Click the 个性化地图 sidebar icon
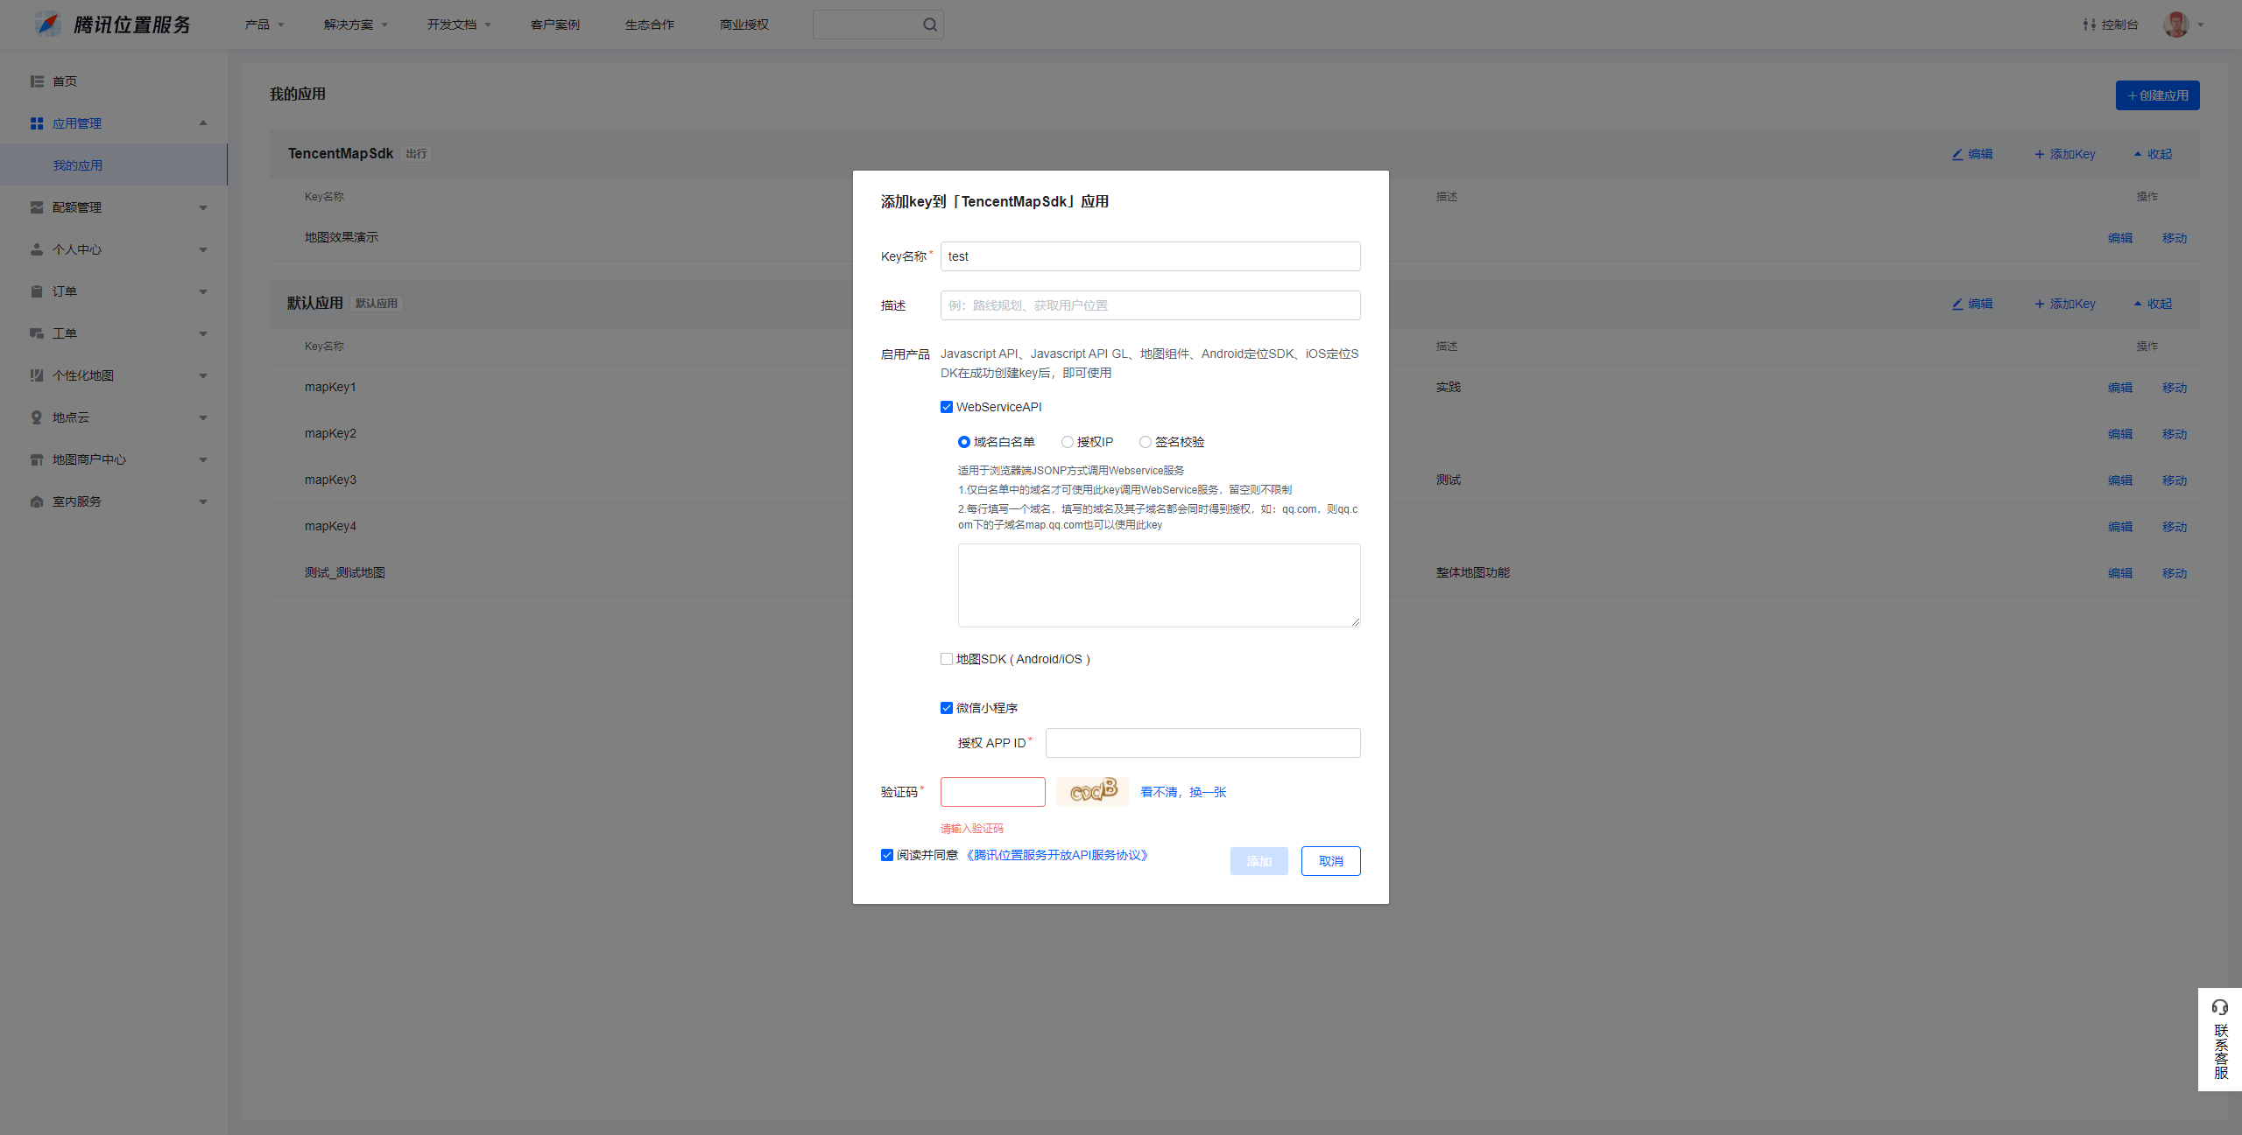This screenshot has width=2242, height=1135. (37, 375)
